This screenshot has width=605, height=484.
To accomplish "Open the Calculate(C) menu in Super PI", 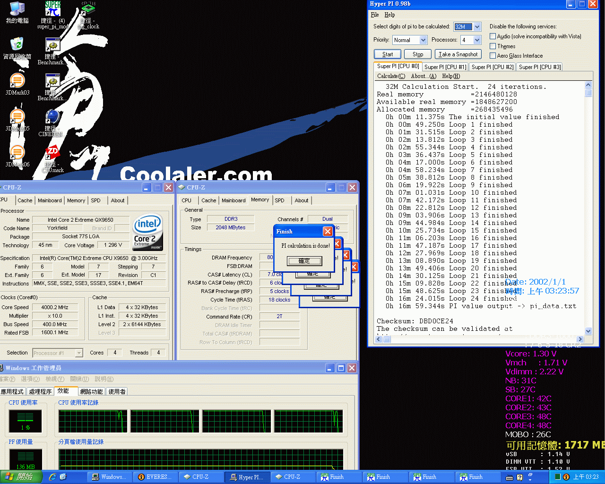I will point(391,76).
